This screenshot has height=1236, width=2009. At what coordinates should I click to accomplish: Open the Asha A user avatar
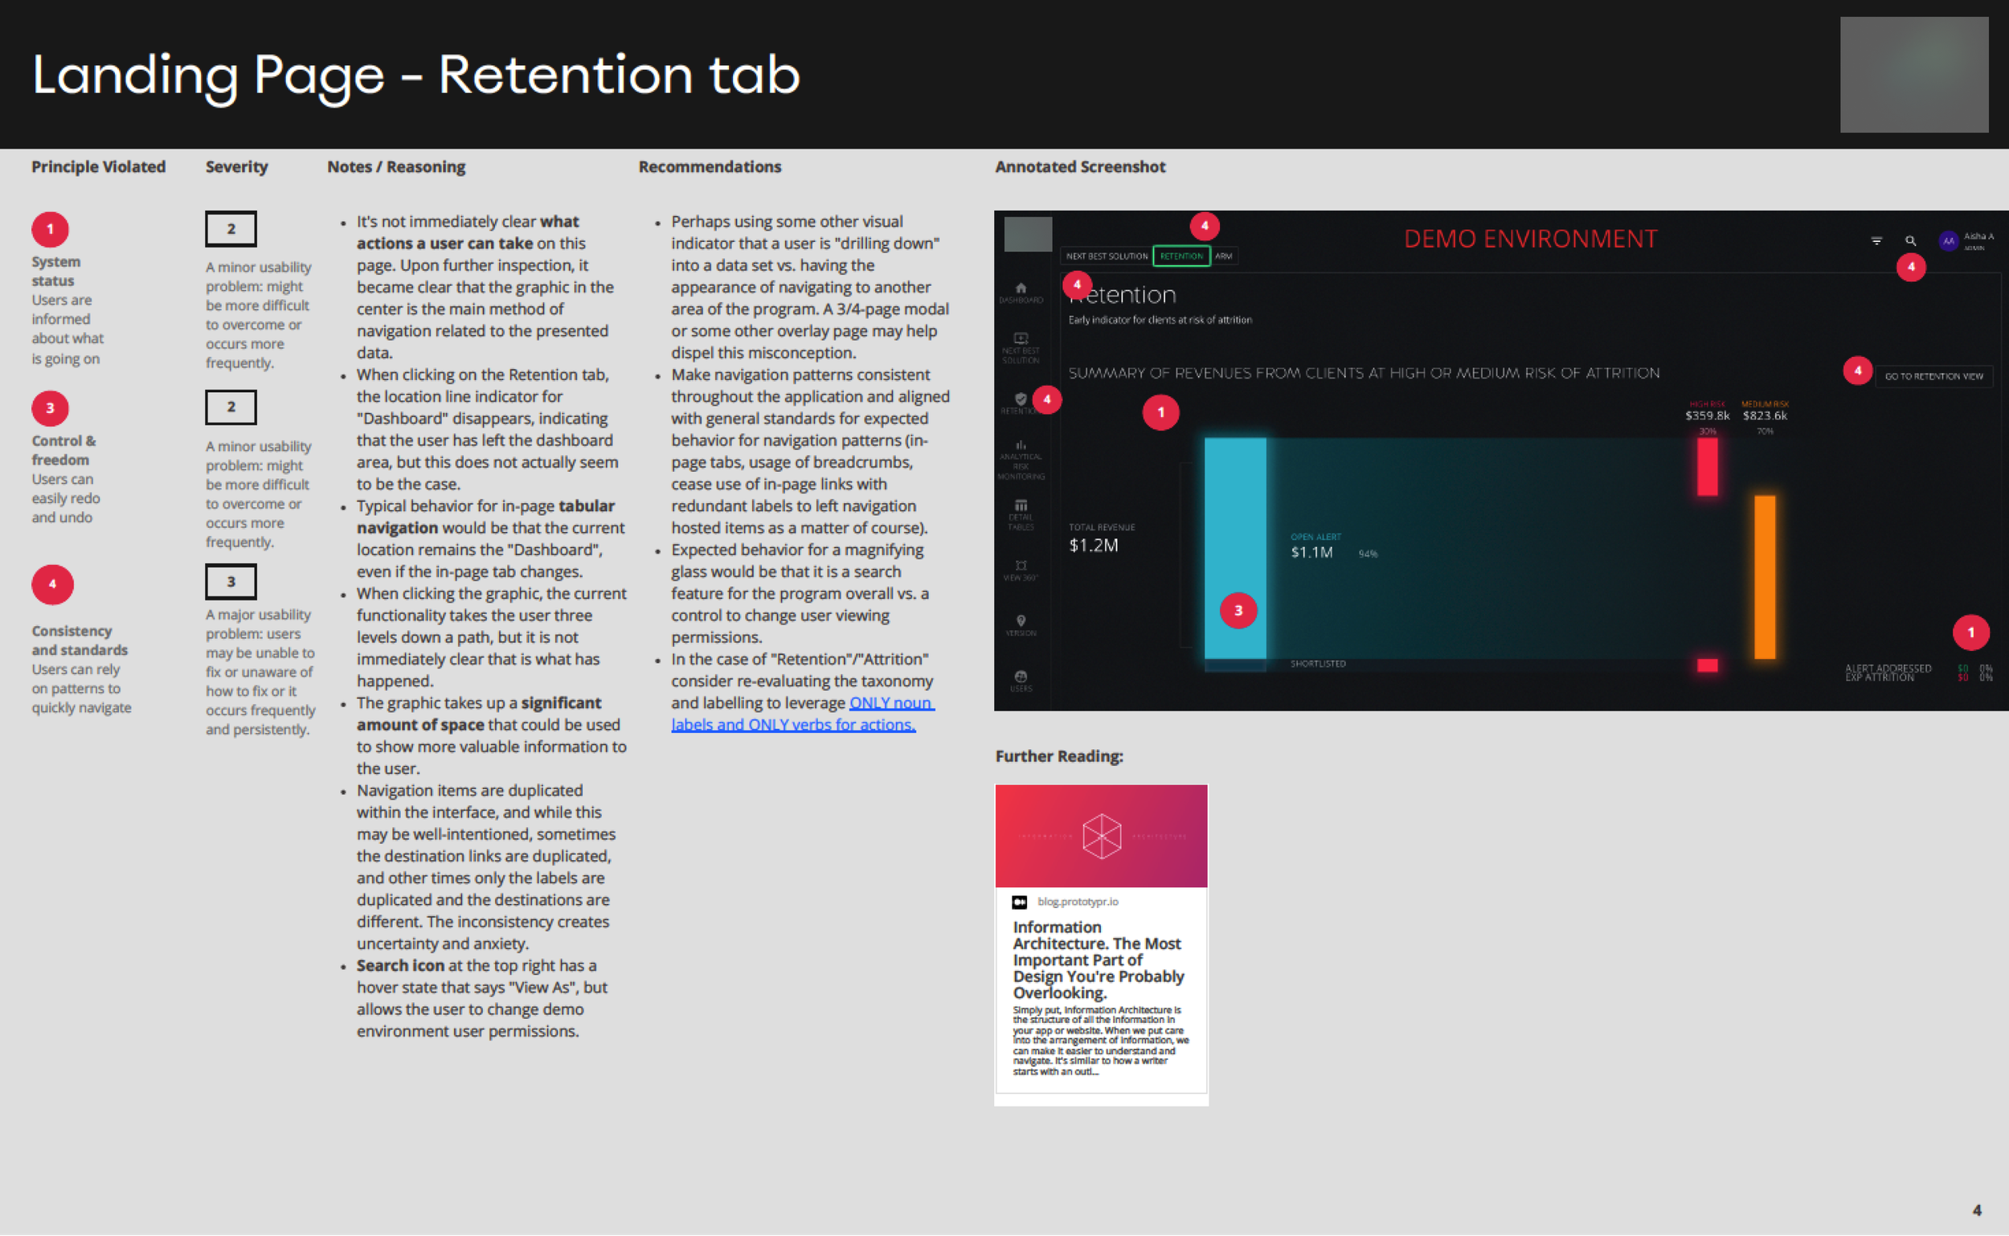1949,240
